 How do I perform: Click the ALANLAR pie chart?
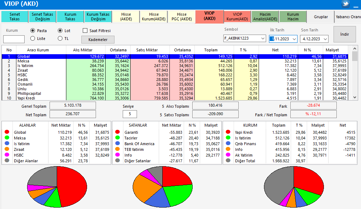57,187
